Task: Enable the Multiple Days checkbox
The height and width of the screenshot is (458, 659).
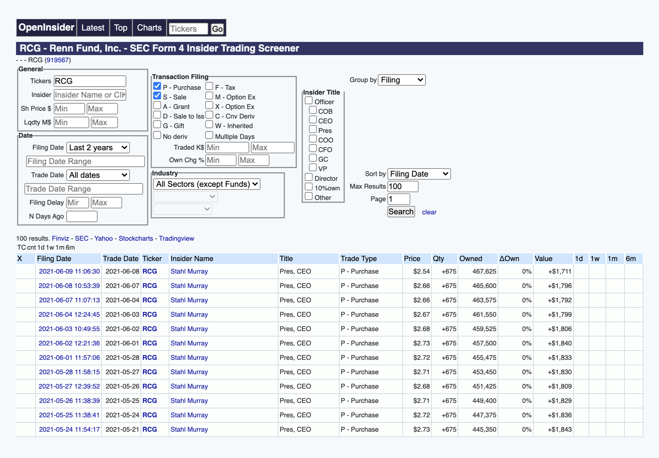Action: pos(209,135)
